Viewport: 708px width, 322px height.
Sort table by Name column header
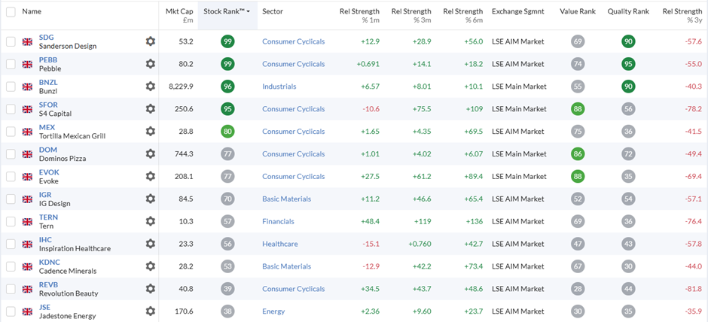click(x=32, y=11)
